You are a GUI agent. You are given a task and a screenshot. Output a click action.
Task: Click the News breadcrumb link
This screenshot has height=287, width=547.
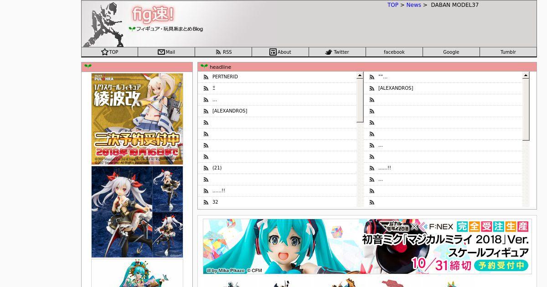(x=414, y=5)
